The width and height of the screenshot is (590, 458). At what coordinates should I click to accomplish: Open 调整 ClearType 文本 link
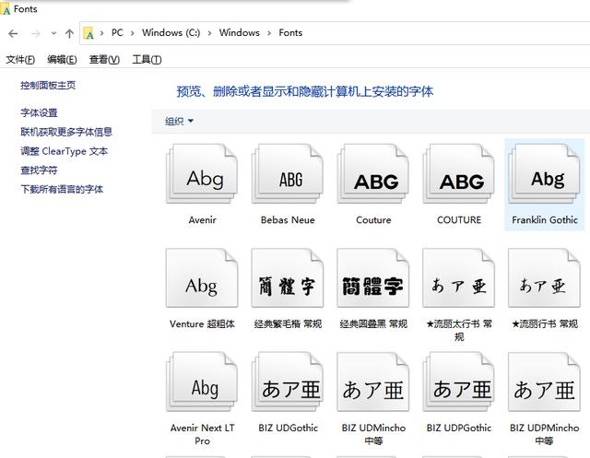pyautogui.click(x=65, y=151)
